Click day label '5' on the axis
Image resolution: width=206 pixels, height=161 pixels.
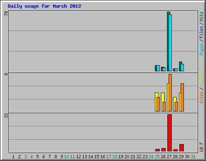37,157
